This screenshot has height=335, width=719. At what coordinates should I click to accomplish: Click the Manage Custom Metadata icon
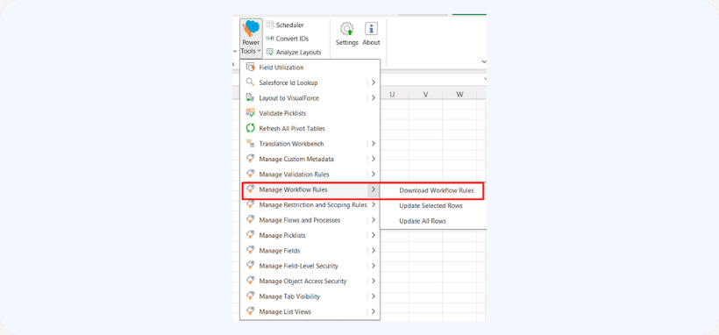coord(251,159)
